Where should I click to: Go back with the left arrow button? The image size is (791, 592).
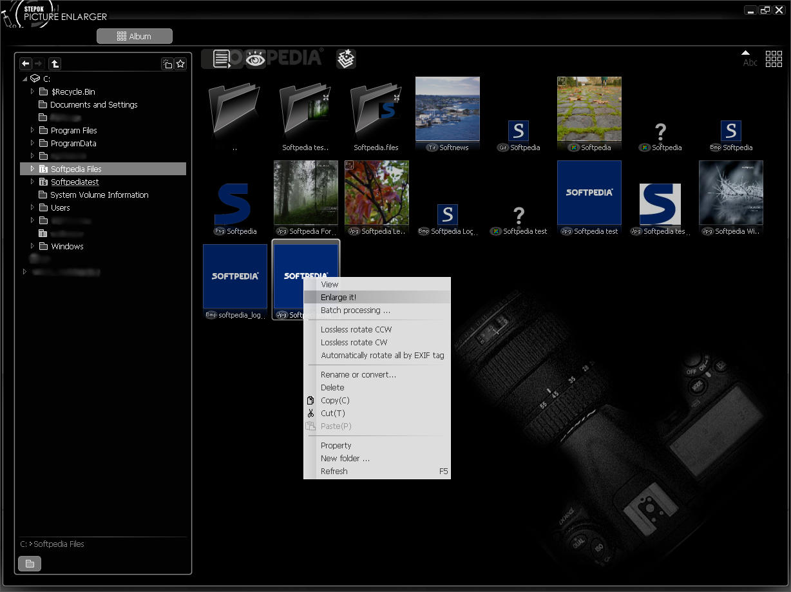(26, 63)
